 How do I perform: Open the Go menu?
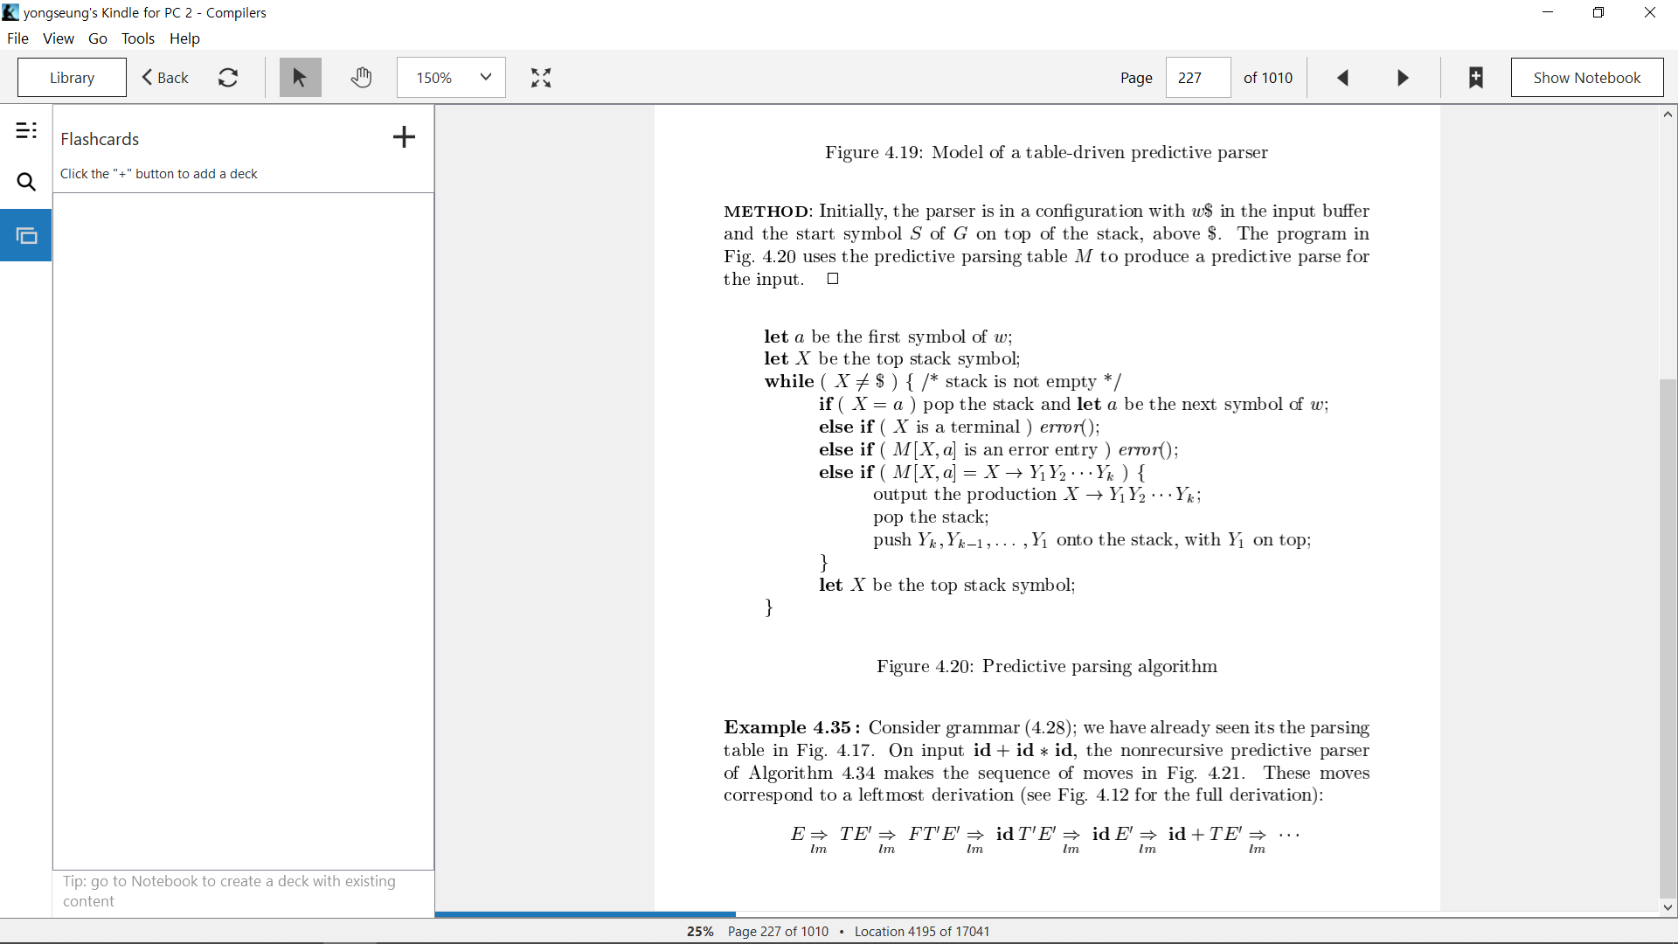pos(98,38)
